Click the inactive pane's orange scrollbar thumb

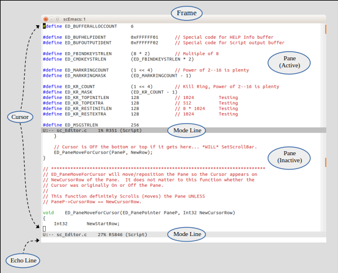click(x=326, y=162)
